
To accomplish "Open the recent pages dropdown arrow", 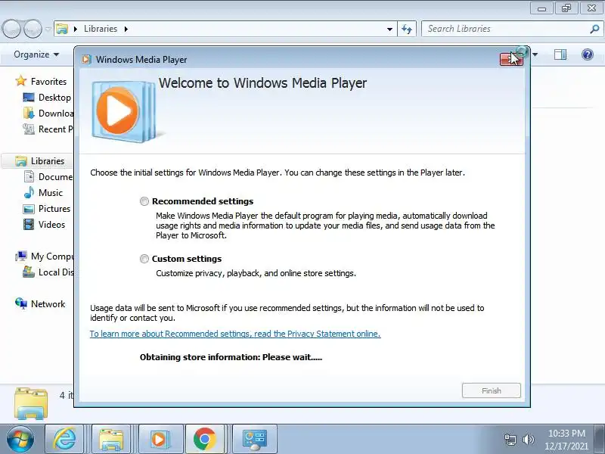I will click(48, 29).
